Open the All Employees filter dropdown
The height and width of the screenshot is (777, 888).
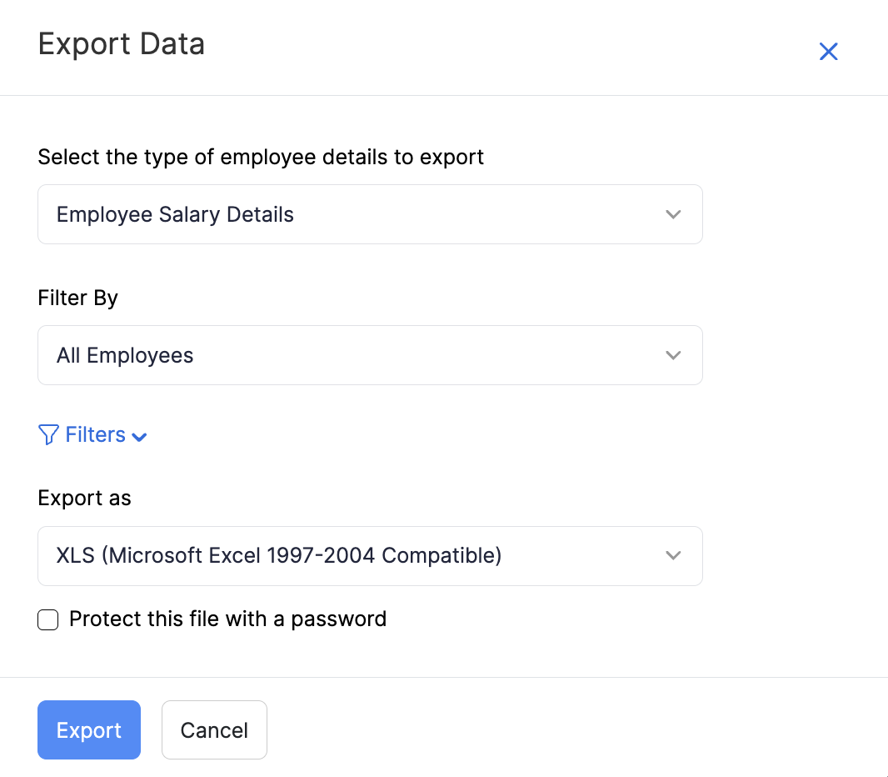tap(370, 356)
